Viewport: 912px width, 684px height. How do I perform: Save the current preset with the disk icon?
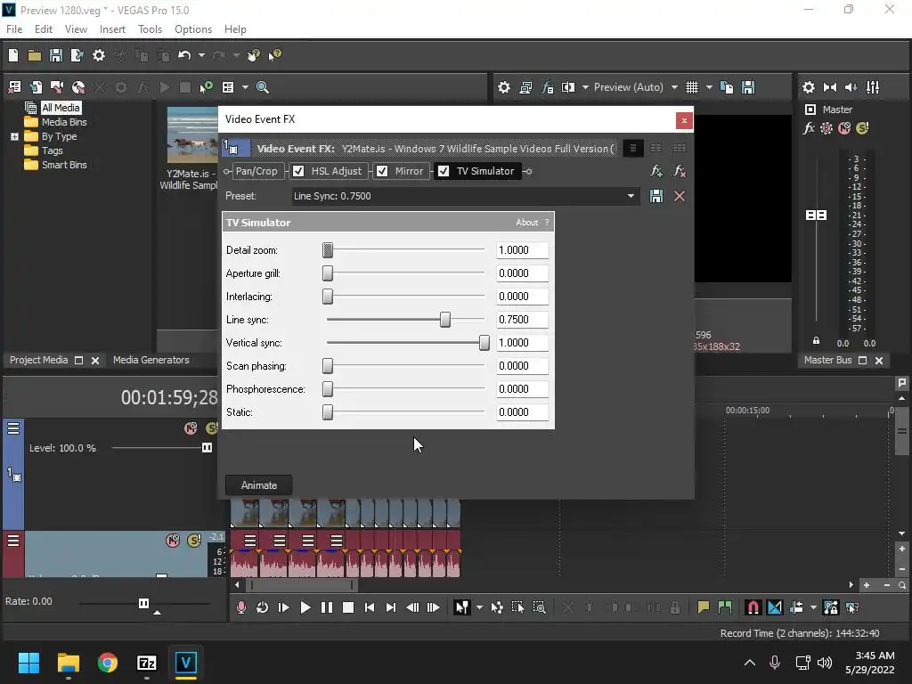[x=656, y=196]
